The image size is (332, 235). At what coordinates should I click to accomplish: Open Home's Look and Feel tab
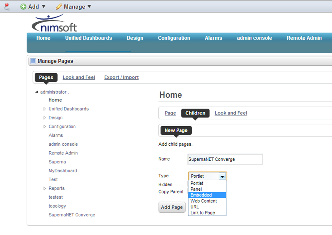click(231, 113)
